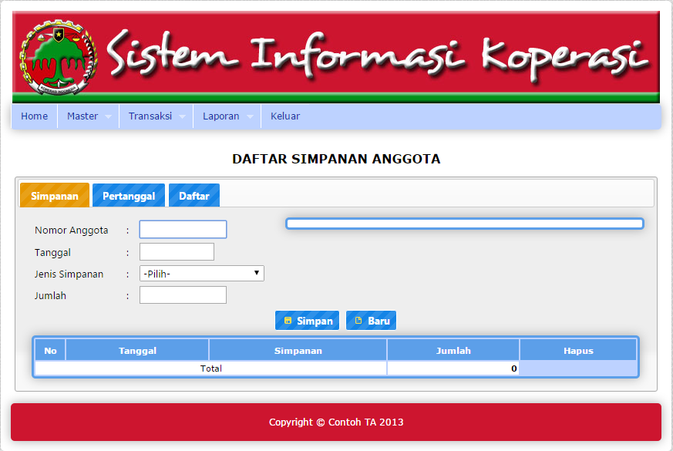Open the Jenis Simpanan dropdown
Screen dimensions: 673x451
[x=201, y=274]
